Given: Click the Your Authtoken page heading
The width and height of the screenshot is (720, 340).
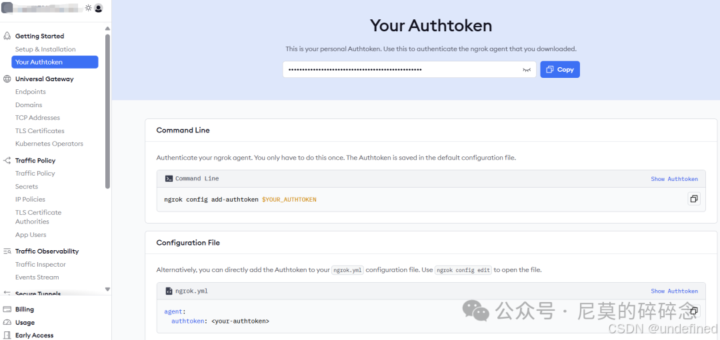Looking at the screenshot, I should pyautogui.click(x=431, y=26).
